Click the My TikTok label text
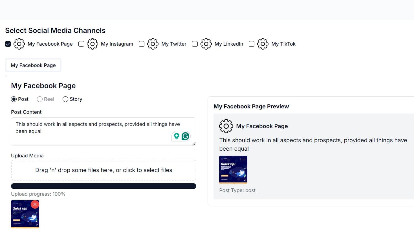Viewport: 414px width, 232px height. pos(283,44)
